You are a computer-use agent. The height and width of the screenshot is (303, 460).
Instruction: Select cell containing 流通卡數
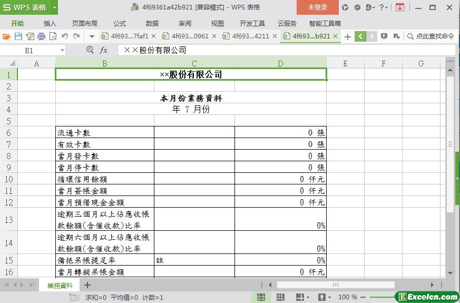105,133
